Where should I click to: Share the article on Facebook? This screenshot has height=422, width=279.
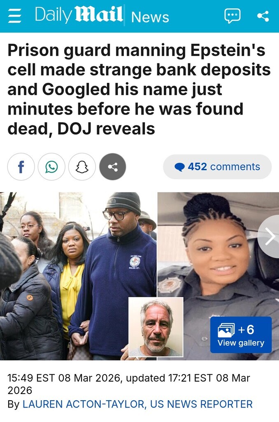click(21, 166)
